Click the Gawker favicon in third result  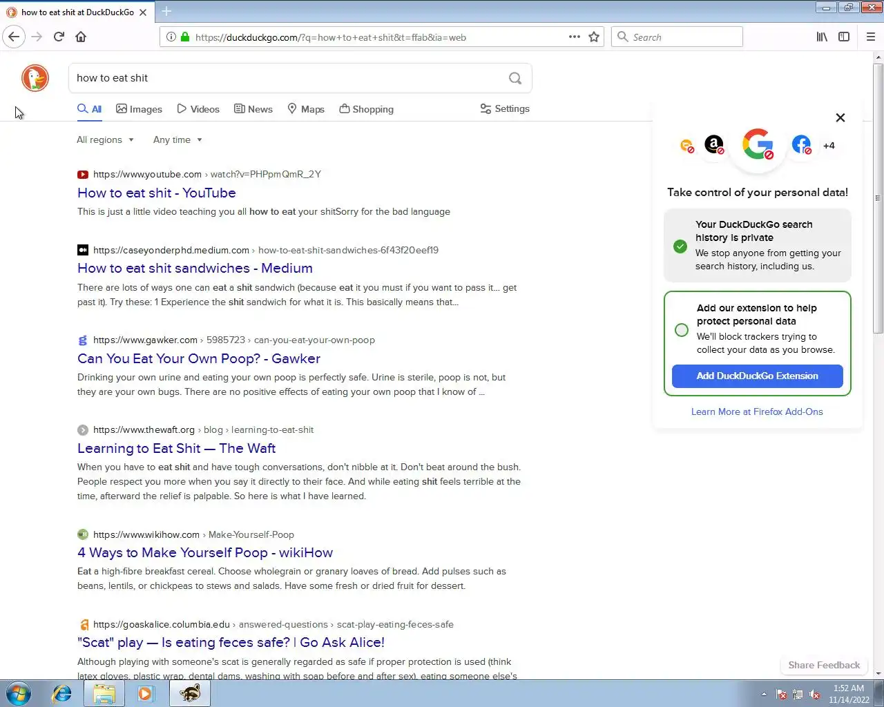click(83, 340)
